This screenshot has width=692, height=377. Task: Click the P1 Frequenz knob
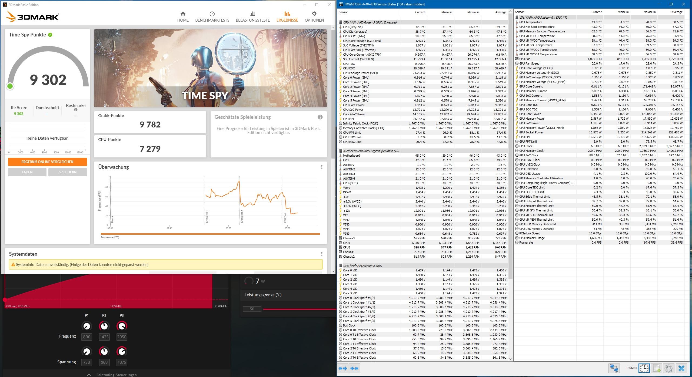(86, 326)
